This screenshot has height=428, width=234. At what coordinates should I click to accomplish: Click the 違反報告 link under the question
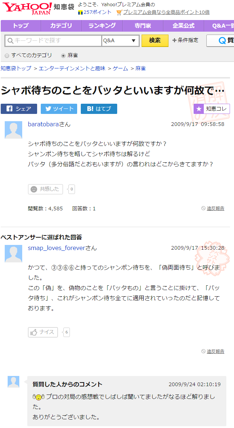point(215,209)
